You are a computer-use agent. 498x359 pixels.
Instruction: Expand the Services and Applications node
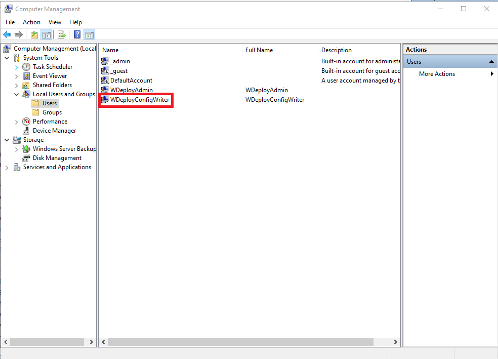point(7,167)
